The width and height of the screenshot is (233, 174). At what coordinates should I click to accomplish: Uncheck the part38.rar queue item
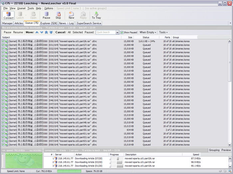3,85
